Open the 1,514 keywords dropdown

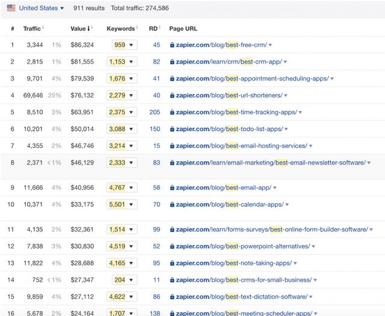coord(122,229)
